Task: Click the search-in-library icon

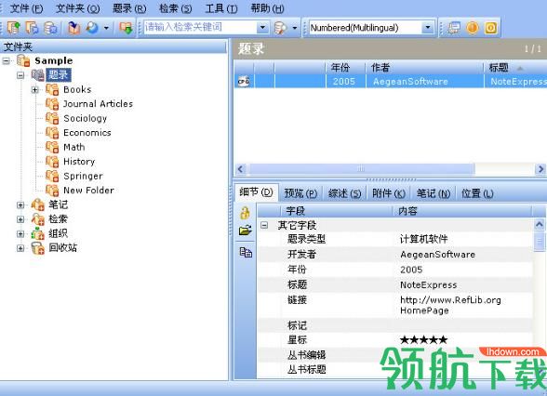Action: coord(281,28)
